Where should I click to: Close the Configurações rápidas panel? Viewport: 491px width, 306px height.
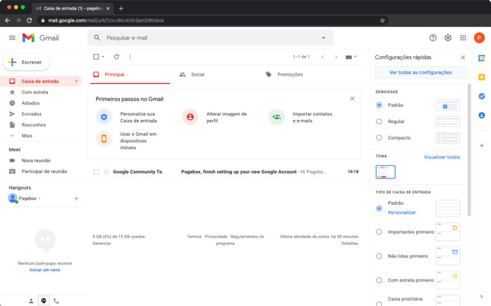click(x=463, y=57)
